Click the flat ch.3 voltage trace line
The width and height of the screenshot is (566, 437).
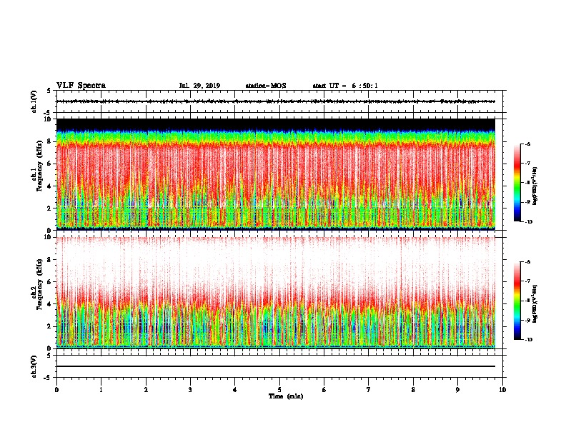(x=276, y=366)
